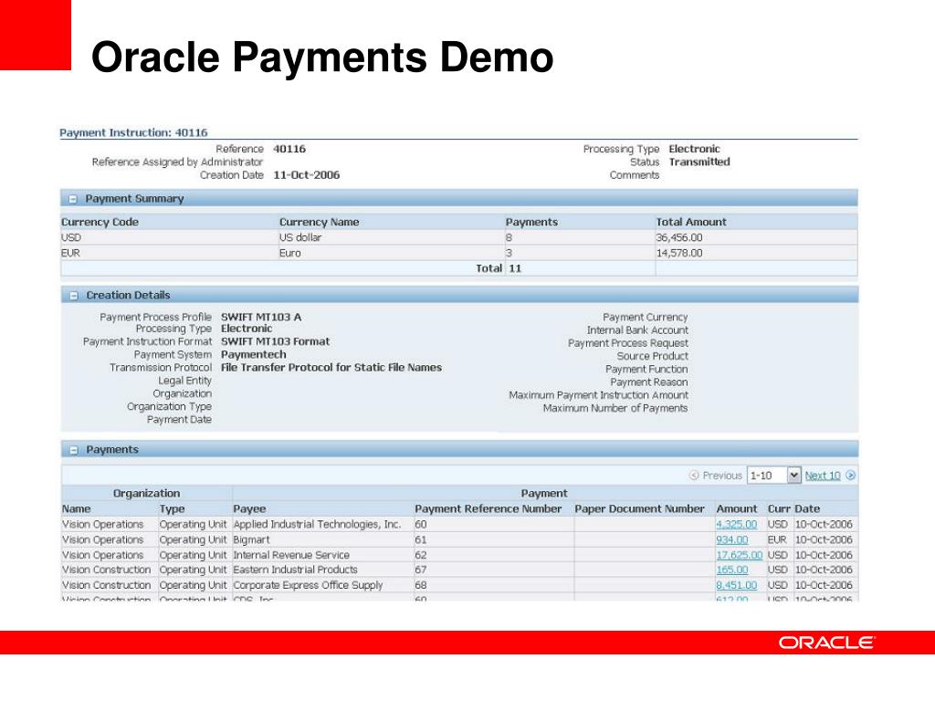935x701 pixels.
Task: Open the 1-10 records range dropdown
Action: tap(774, 475)
